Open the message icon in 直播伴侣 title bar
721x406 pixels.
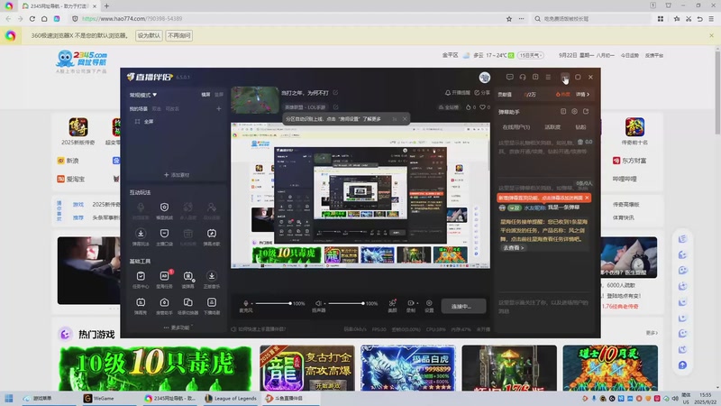point(509,77)
